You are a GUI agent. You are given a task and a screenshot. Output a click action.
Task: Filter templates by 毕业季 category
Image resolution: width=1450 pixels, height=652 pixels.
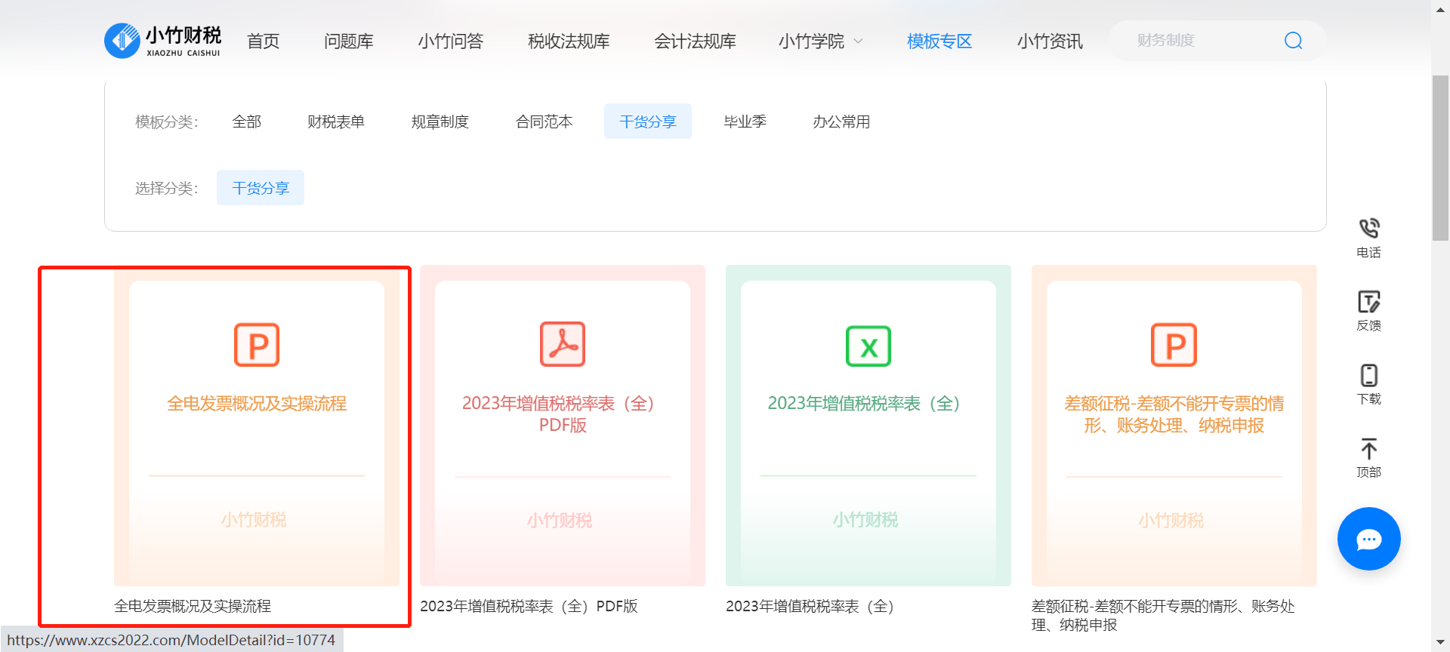tap(745, 121)
